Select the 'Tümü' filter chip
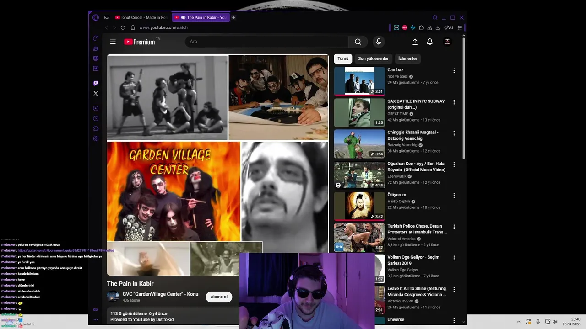This screenshot has width=586, height=329. point(343,58)
